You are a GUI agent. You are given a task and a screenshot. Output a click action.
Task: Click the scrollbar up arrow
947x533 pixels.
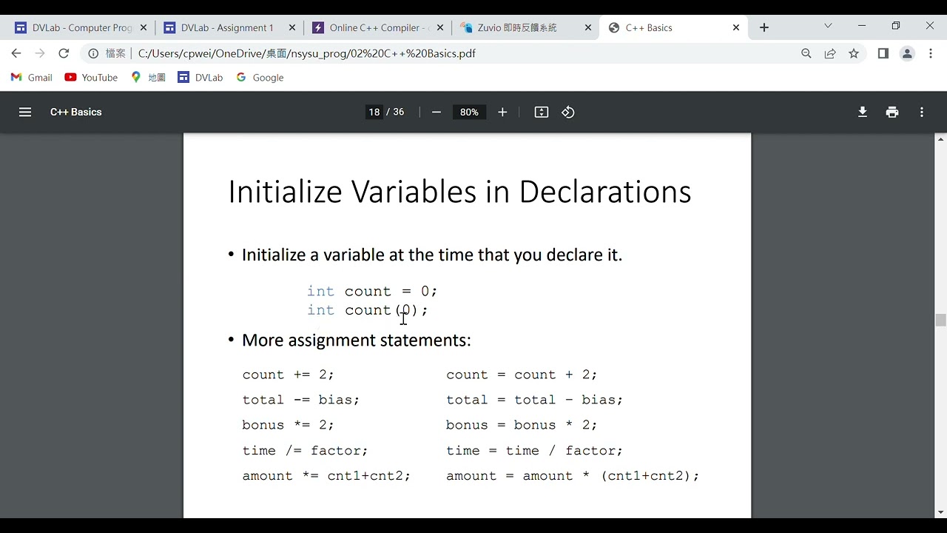coord(941,139)
